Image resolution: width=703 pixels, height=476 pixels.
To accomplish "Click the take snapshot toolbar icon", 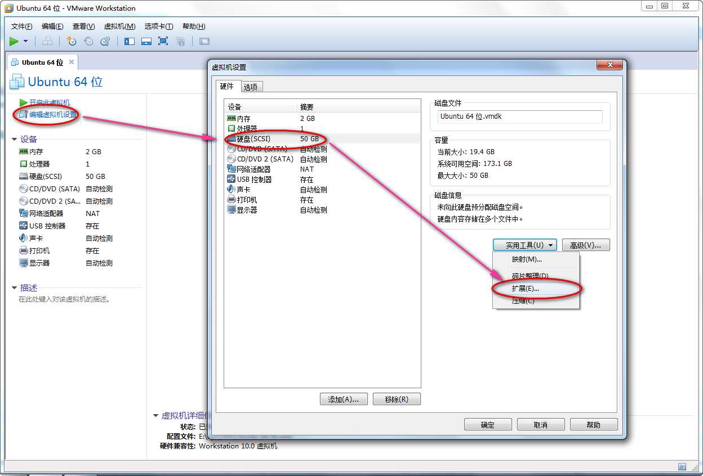I will coord(72,41).
